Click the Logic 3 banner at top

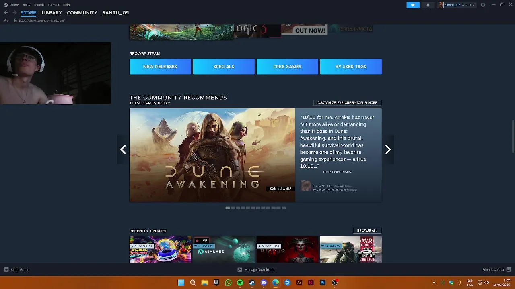click(257, 31)
